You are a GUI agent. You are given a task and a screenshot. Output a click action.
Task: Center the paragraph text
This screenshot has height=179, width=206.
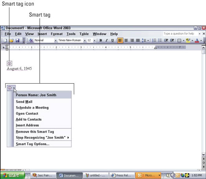(x=126, y=40)
